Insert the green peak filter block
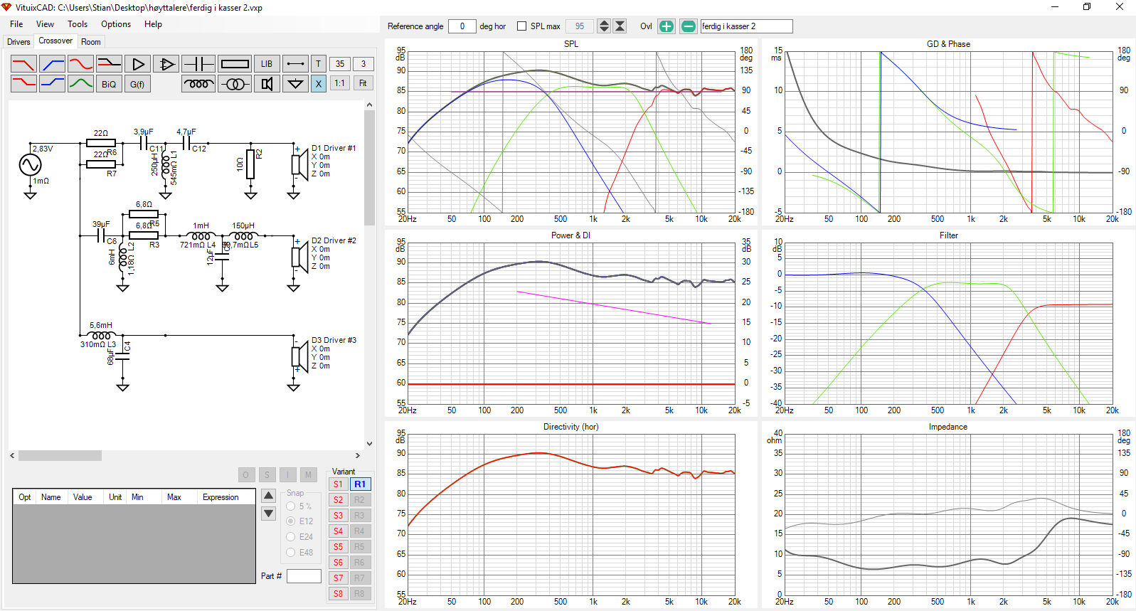 coord(80,83)
